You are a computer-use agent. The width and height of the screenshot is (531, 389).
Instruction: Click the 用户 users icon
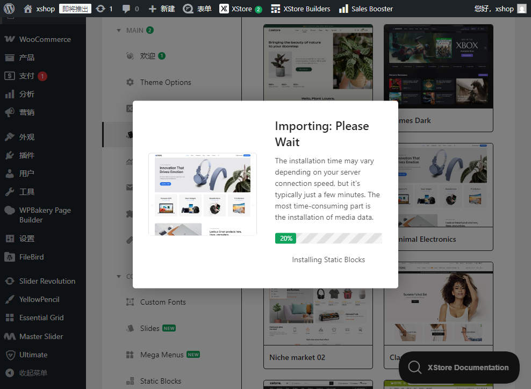pyautogui.click(x=10, y=174)
